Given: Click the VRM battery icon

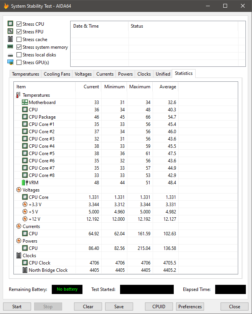Looking at the screenshot, I should [25, 183].
